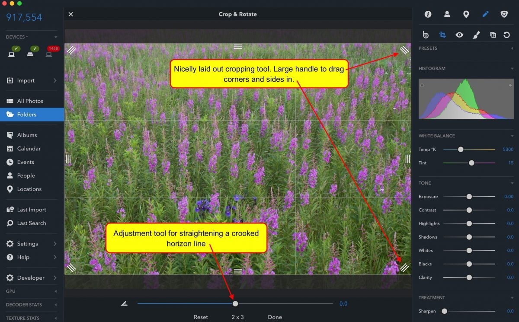This screenshot has height=322, width=519.
Task: Click Done to apply crop
Action: [x=275, y=317]
